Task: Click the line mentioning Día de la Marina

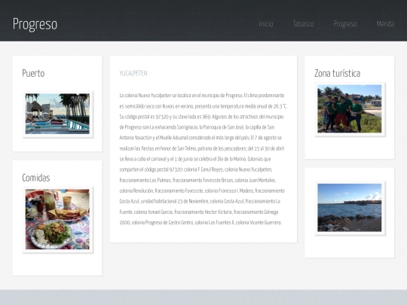Action: tap(195, 159)
